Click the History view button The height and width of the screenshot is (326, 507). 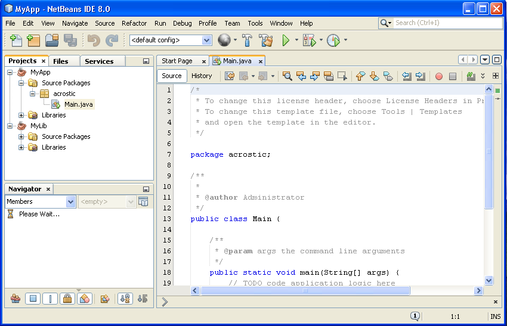coord(202,76)
